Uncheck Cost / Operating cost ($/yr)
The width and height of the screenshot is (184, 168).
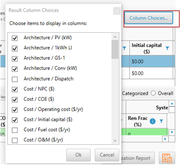tap(15, 110)
